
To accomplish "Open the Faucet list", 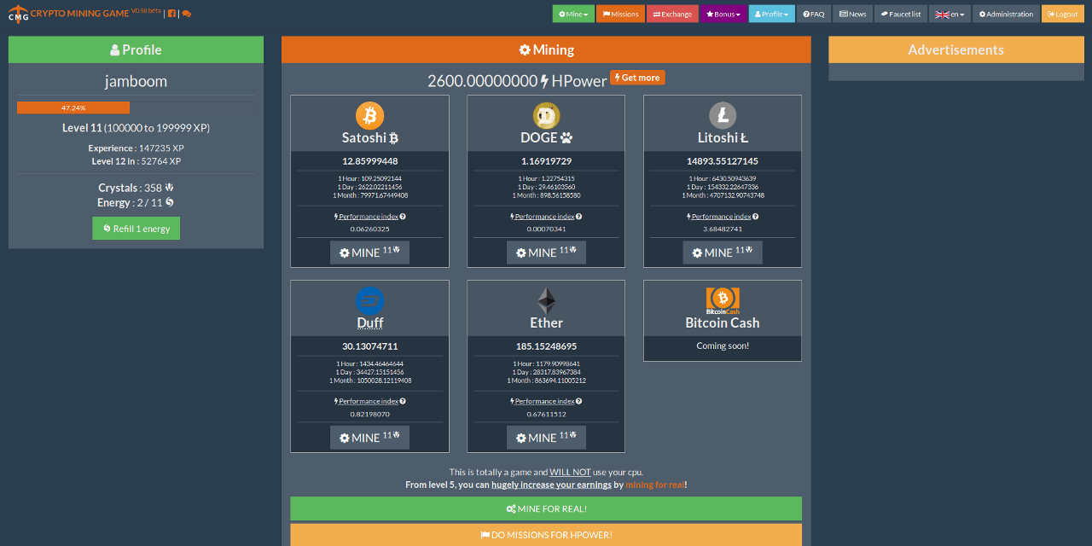I will point(901,14).
